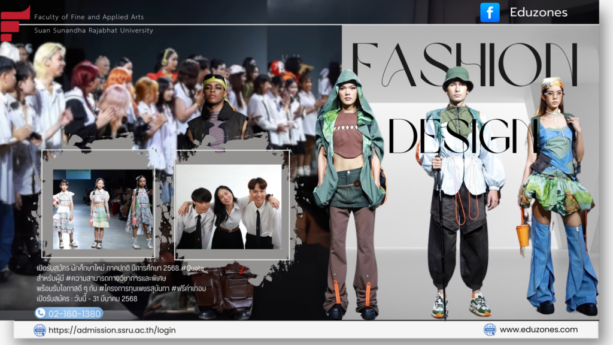The width and height of the screenshot is (613, 345).
Task: Click the Facebook logo icon
Action: 490,13
